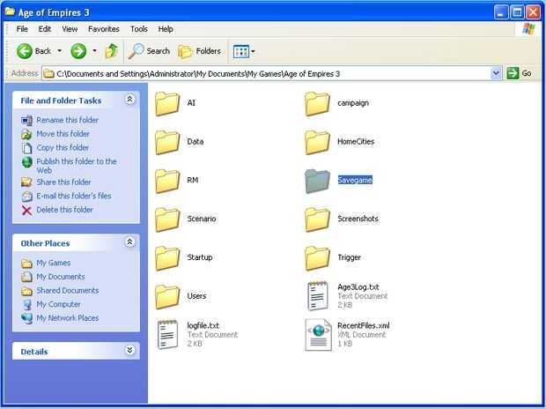Screen dimensions: 546x409
Task: Select the Scenario folder icon
Action: pyautogui.click(x=167, y=219)
